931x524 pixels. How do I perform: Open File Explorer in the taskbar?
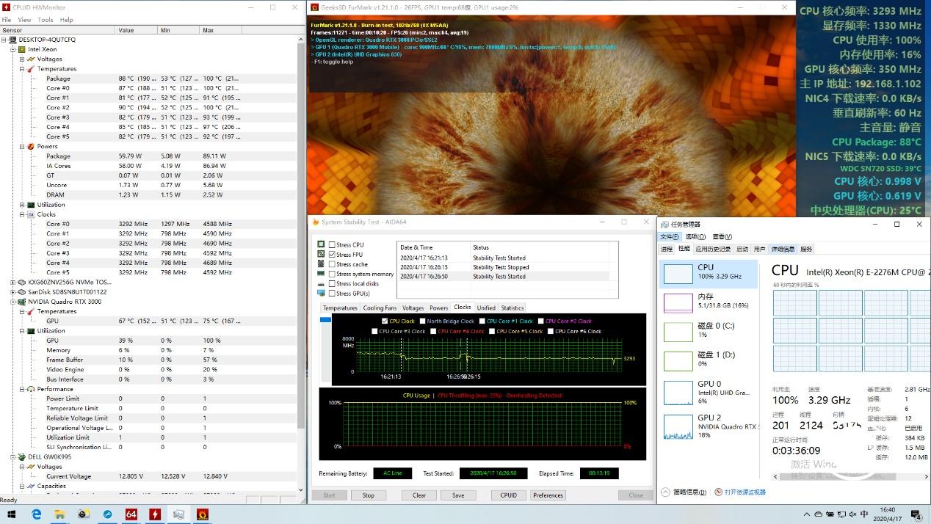click(61, 514)
